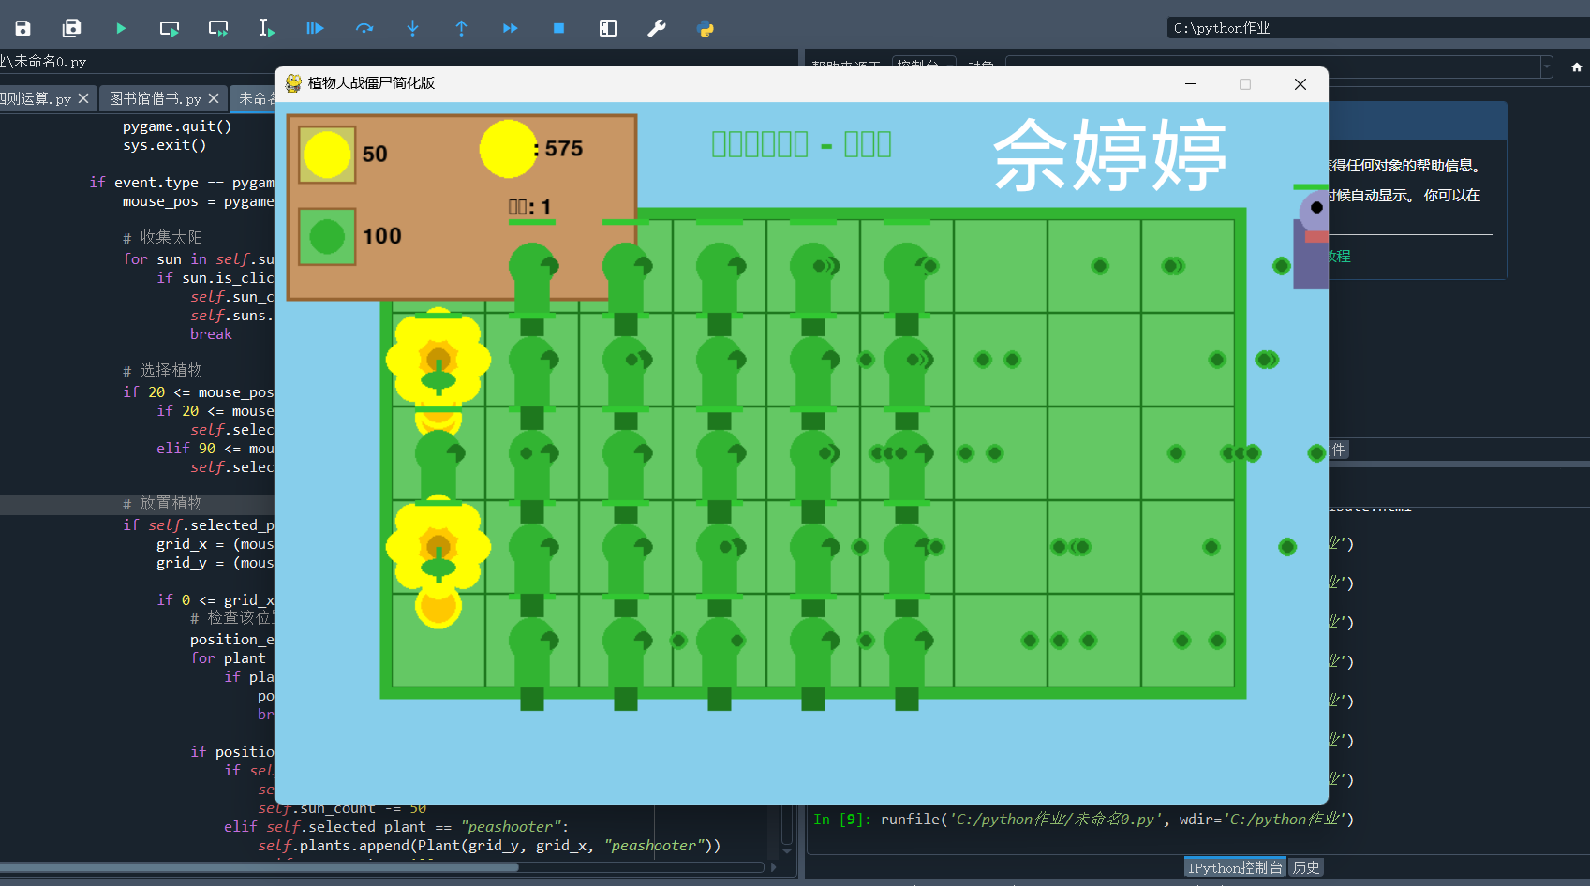Viewport: 1590px width, 886px height.
Task: Open Preferences with the wrench icon
Action: coord(657,28)
